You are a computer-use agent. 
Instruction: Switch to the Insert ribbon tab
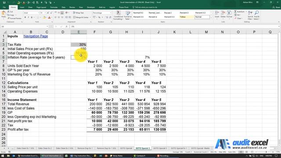pos(22,7)
